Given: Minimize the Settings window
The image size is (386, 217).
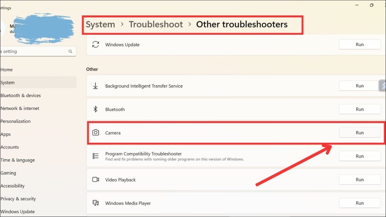Looking at the screenshot, I should click(x=357, y=5).
